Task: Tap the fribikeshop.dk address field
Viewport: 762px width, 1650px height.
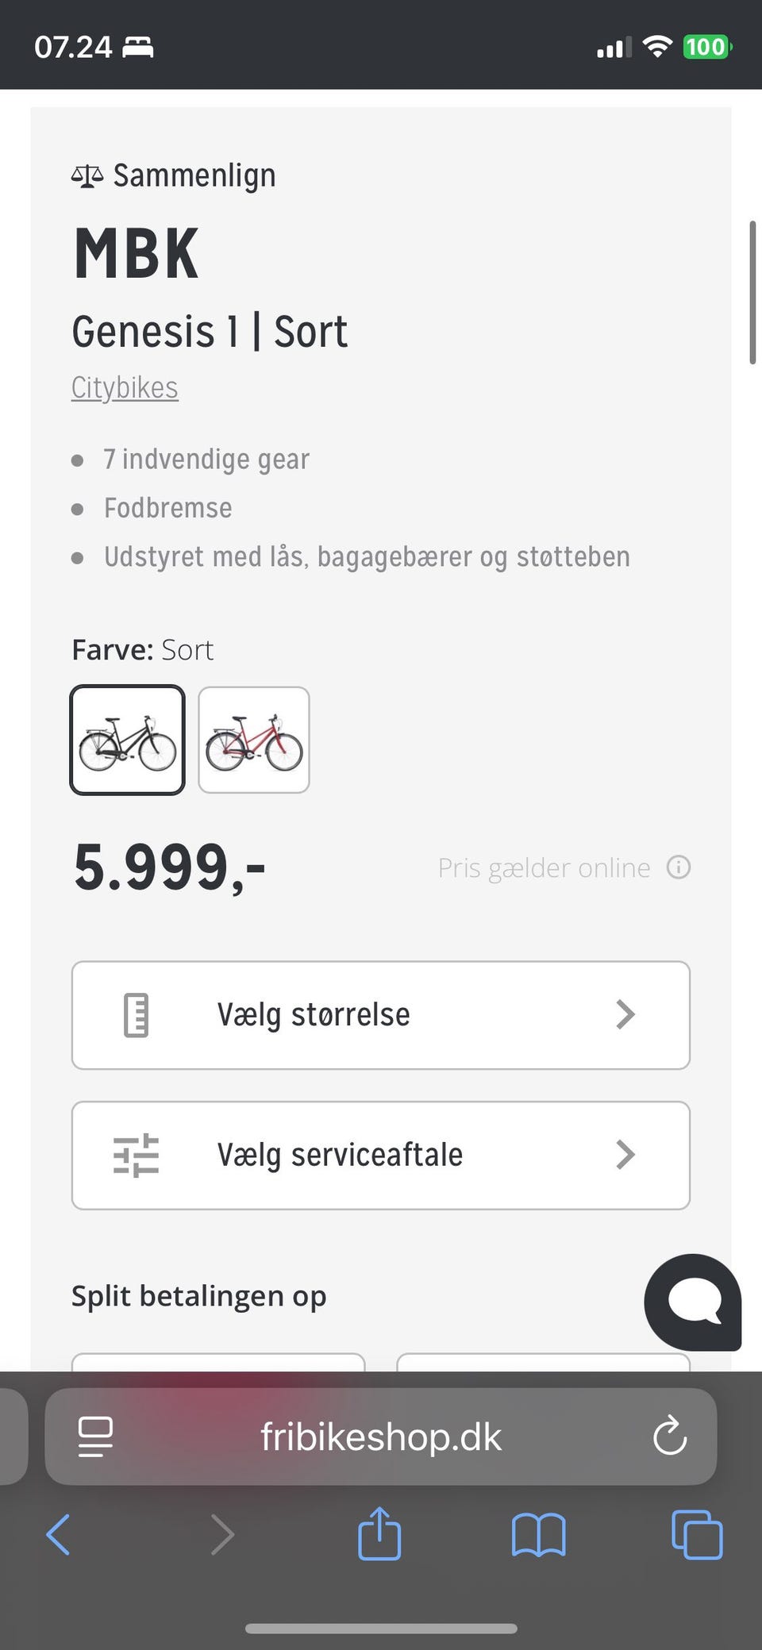Action: (381, 1437)
